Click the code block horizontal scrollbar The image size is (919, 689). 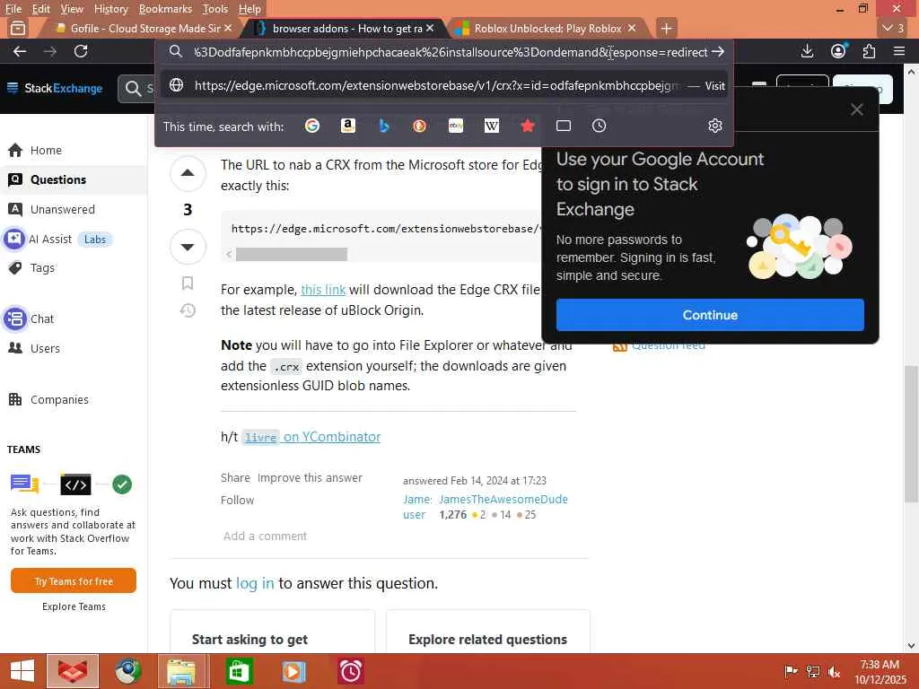(x=292, y=254)
